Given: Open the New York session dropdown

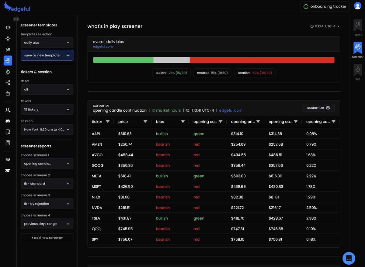Looking at the screenshot, I should pyautogui.click(x=47, y=130).
